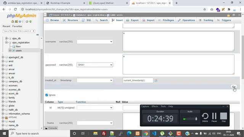Viewport: 244px width, 137px height.
Task: Open the calendar picker beside created_at value
Action: coord(156,80)
